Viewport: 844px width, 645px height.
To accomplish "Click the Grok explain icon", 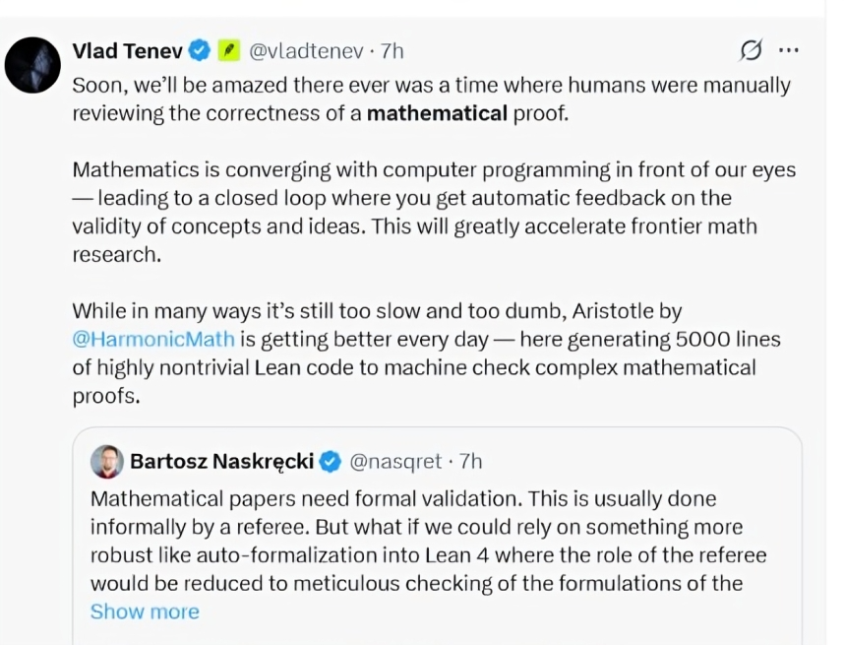I will coord(752,50).
